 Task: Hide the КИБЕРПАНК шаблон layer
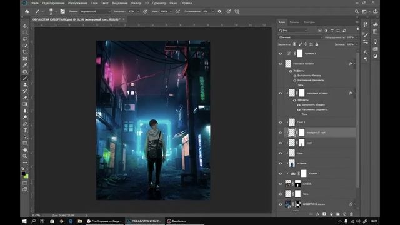[x=281, y=204]
